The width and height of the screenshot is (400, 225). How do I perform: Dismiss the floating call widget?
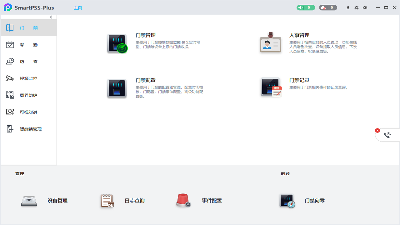point(377,130)
